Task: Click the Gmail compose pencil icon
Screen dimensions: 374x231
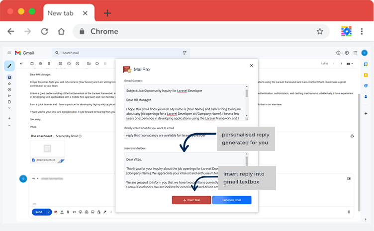Action: pyautogui.click(x=9, y=66)
